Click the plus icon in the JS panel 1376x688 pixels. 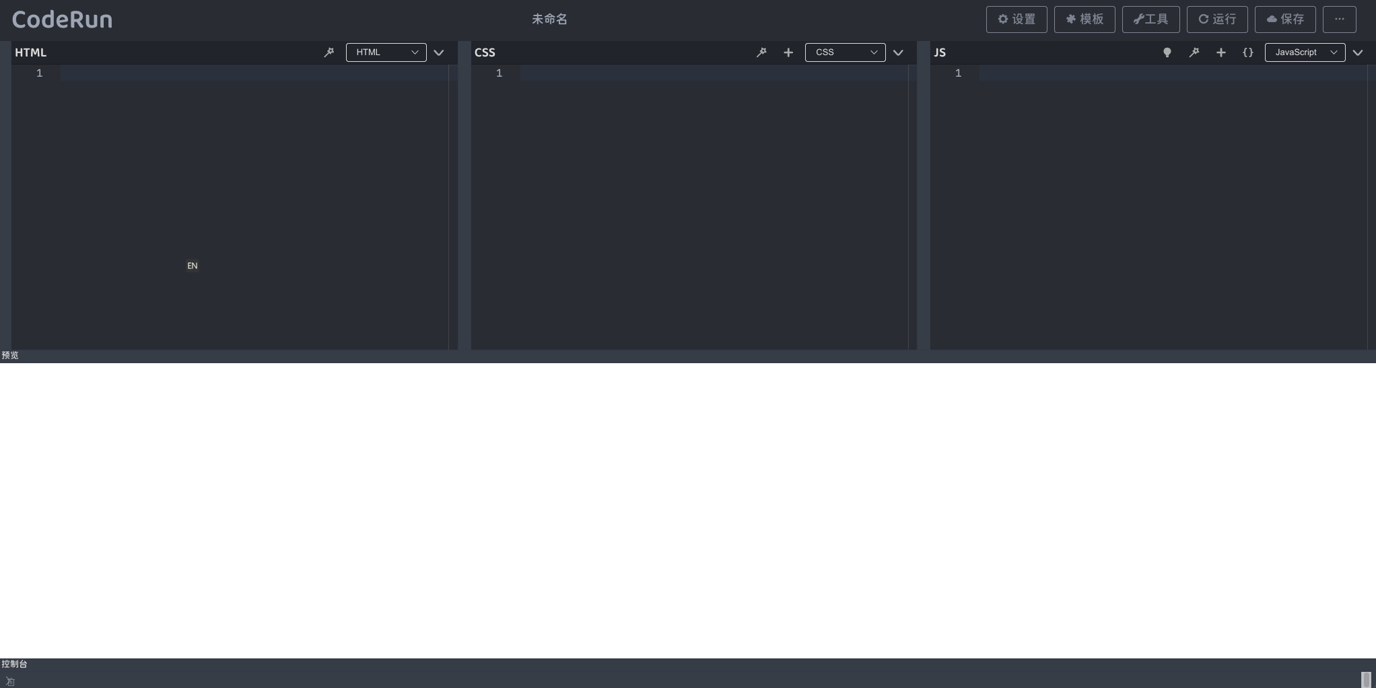pos(1221,52)
